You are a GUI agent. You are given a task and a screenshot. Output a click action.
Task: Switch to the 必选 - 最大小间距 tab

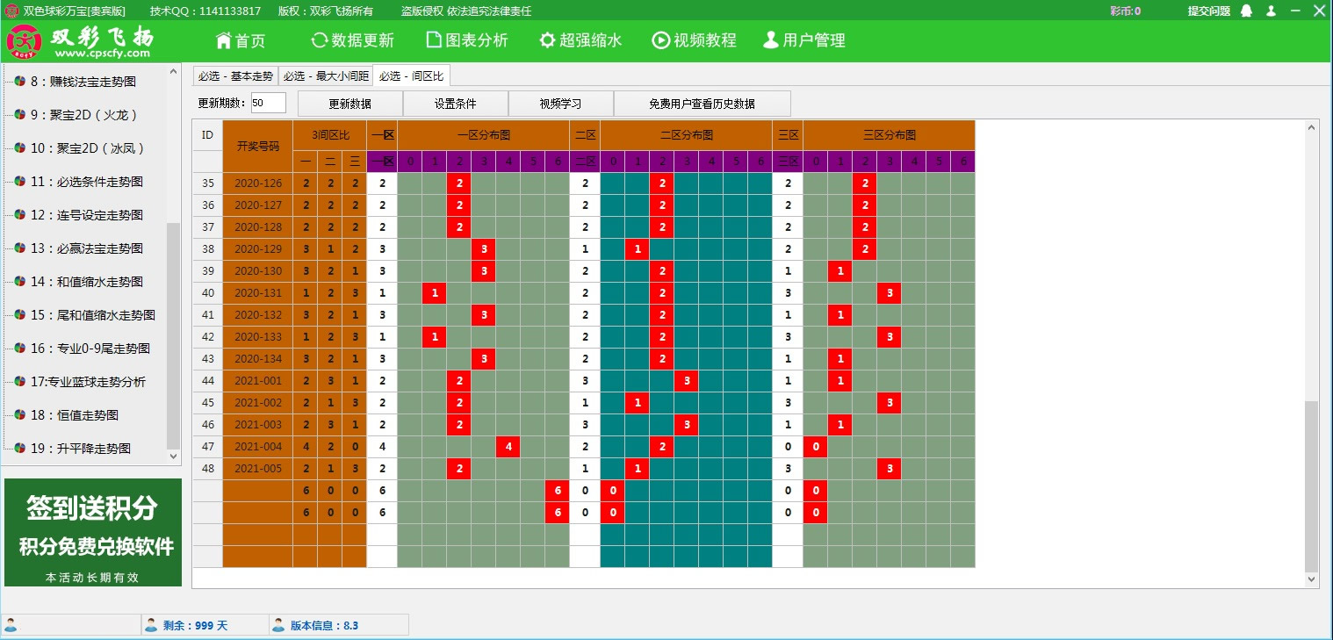pos(326,76)
